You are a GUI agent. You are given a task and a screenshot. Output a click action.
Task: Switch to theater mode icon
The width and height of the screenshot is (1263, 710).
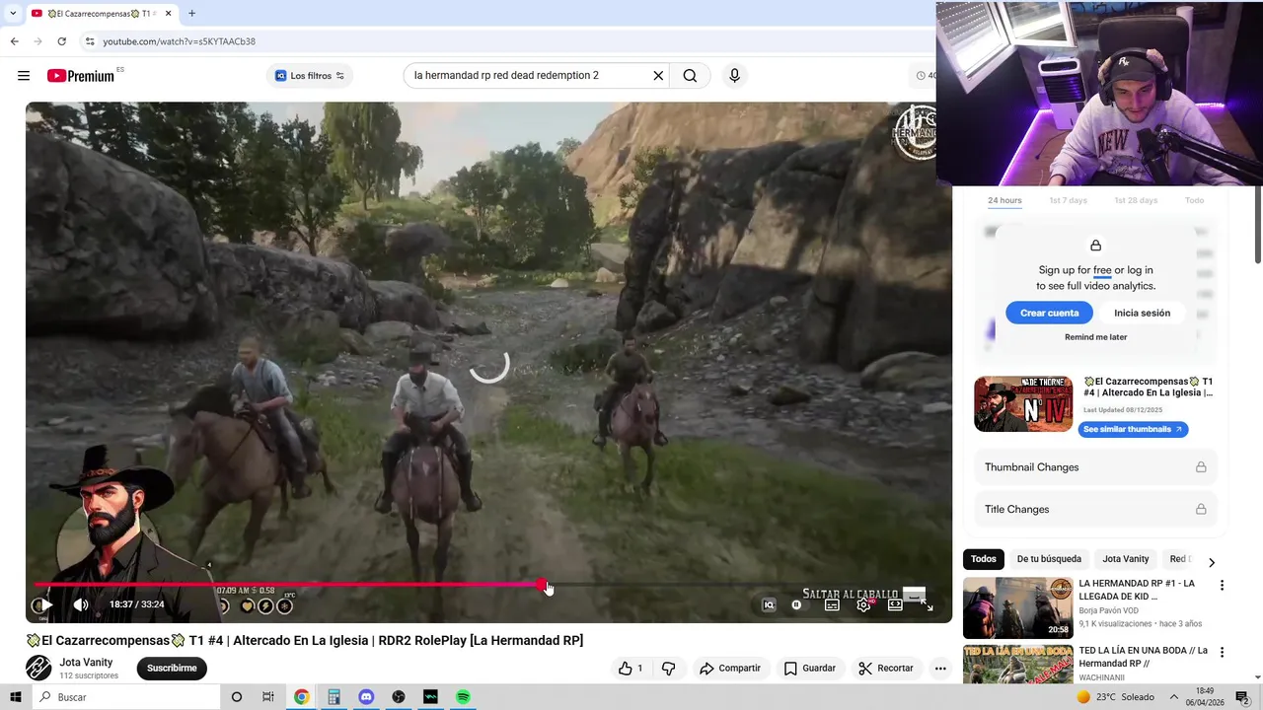895,605
